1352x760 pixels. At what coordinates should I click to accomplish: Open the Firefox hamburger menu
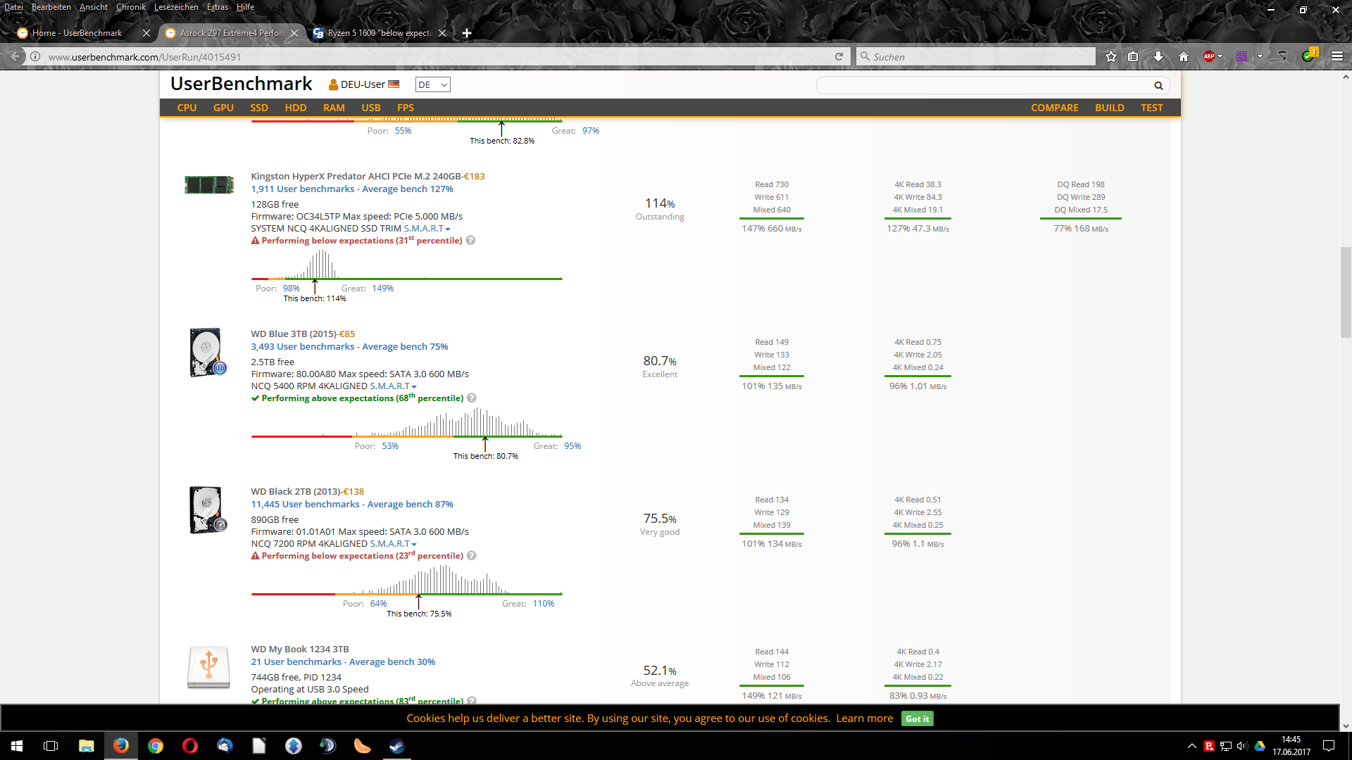pyautogui.click(x=1337, y=57)
